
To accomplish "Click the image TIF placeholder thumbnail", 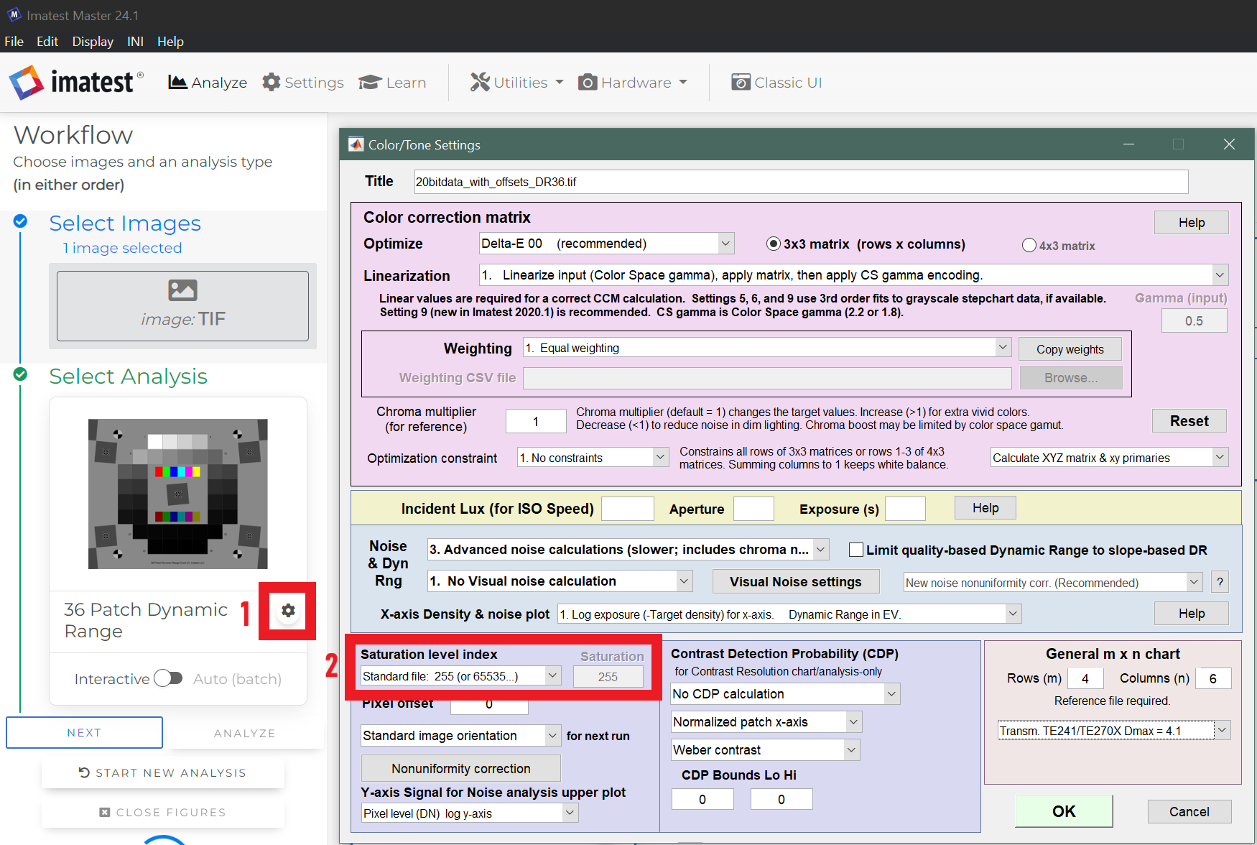I will [182, 306].
